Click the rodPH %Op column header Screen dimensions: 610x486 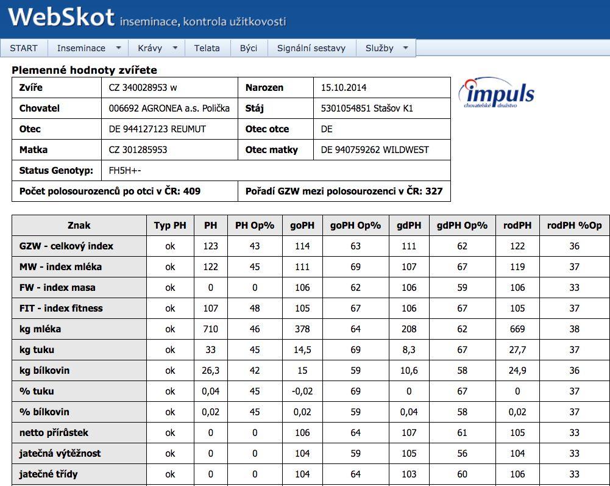coord(575,225)
